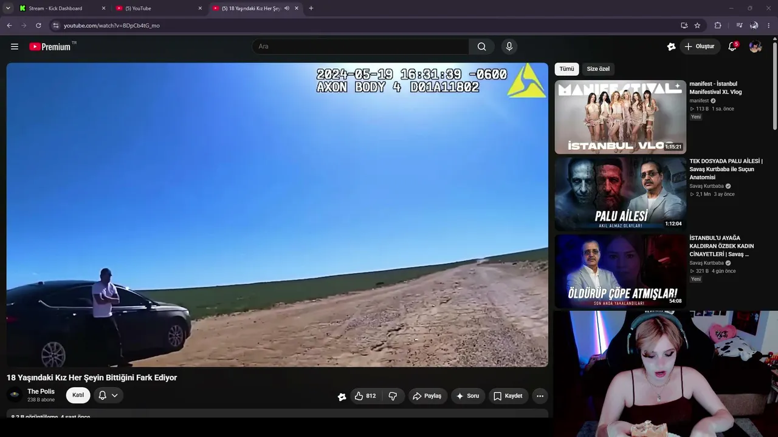Bookmark this page with the star
Viewport: 778px width, 437px height.
pyautogui.click(x=697, y=25)
